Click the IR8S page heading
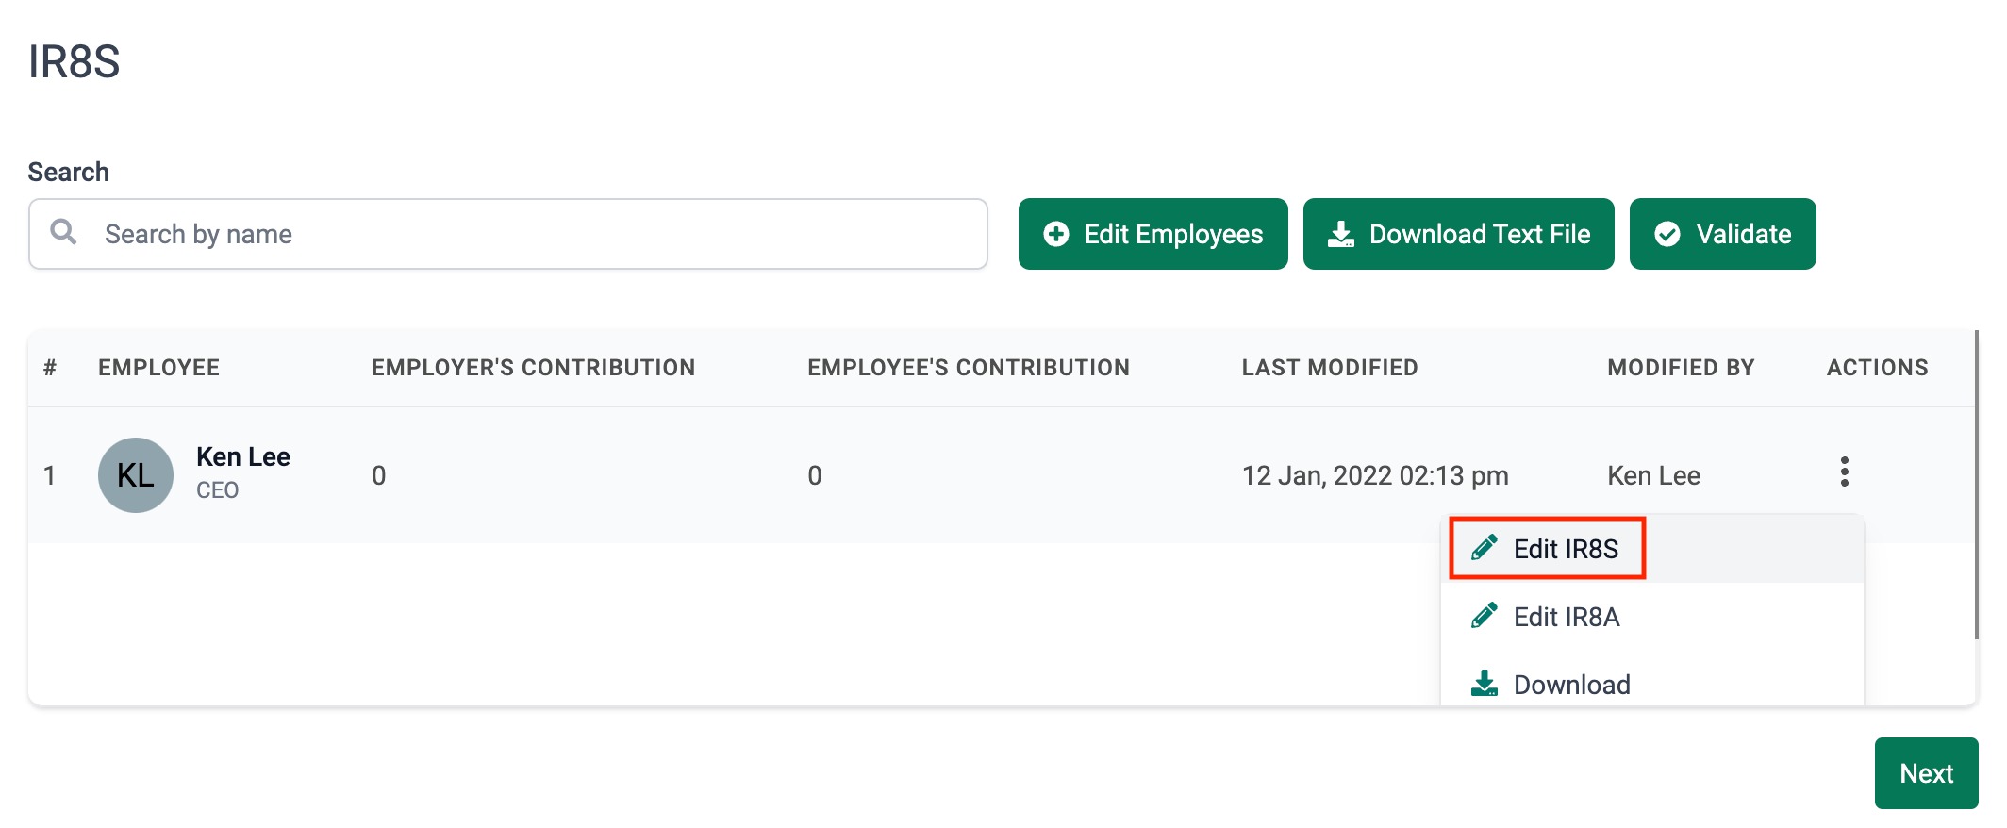Screen dimensions: 2007x828 click(75, 62)
